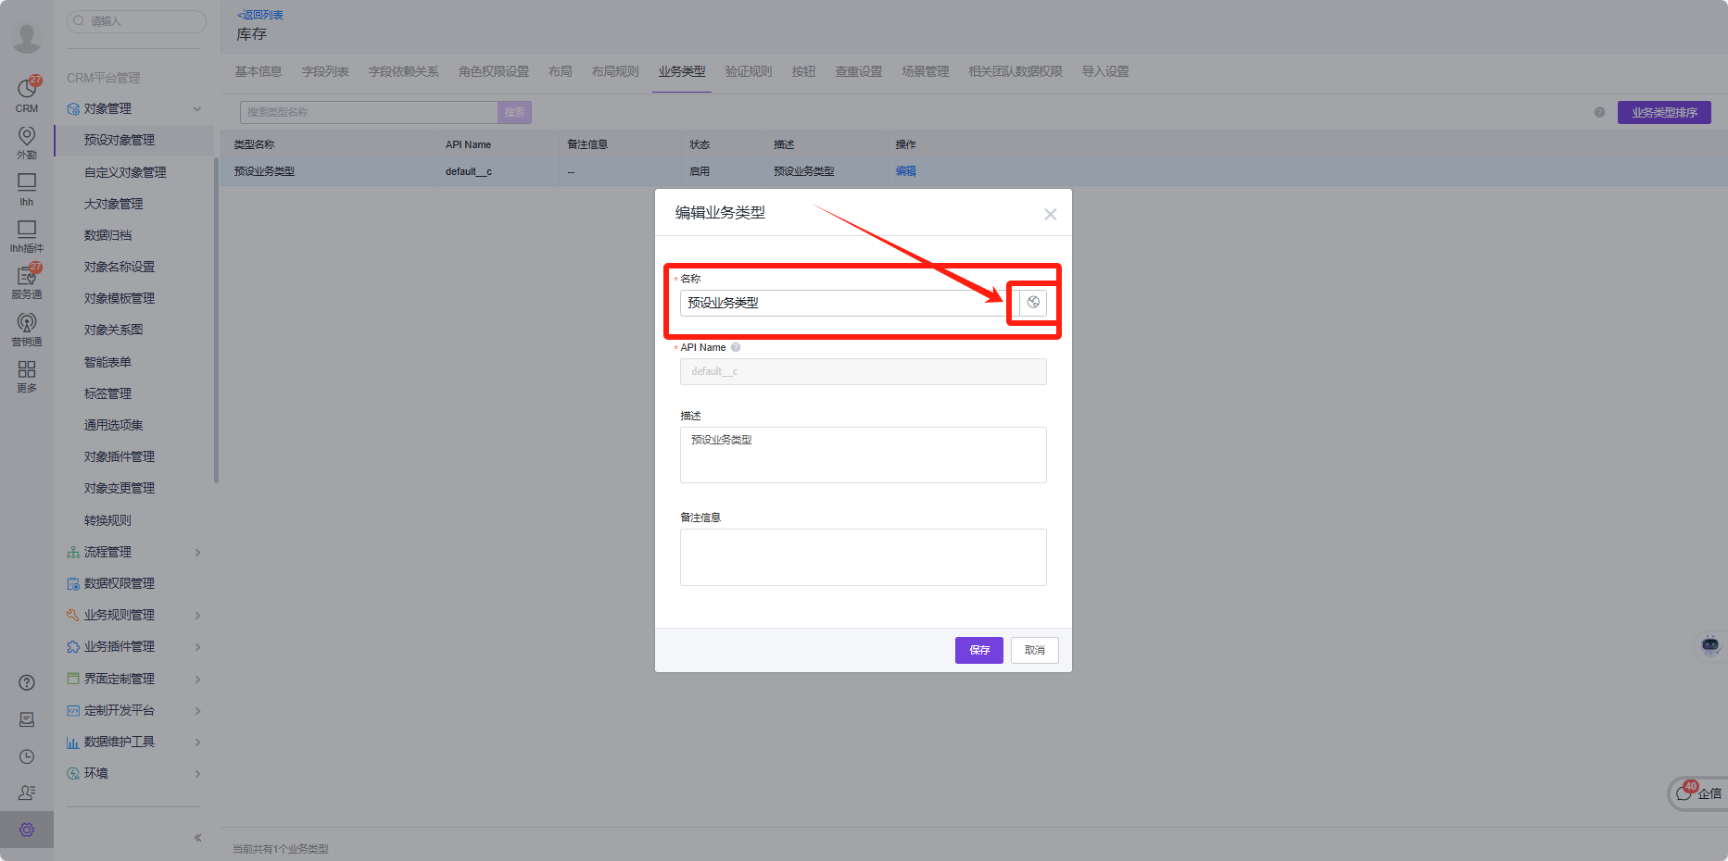Expand the 界面定制管理 menu section
1728x861 pixels.
tap(197, 680)
